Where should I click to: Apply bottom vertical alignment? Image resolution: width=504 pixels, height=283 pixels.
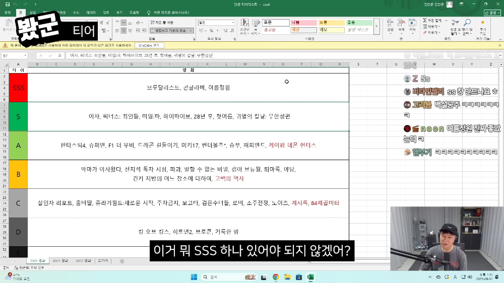[x=130, y=23]
